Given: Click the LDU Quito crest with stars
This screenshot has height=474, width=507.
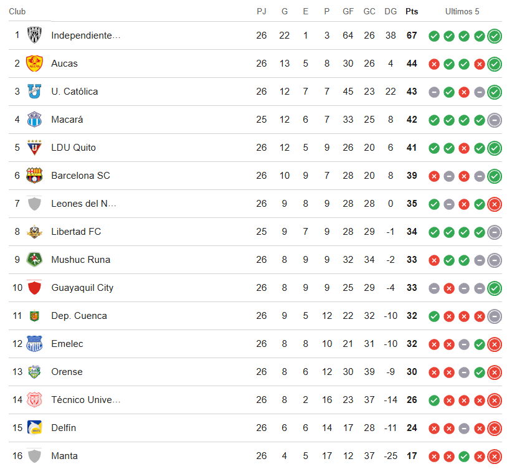Looking at the screenshot, I should 34,148.
